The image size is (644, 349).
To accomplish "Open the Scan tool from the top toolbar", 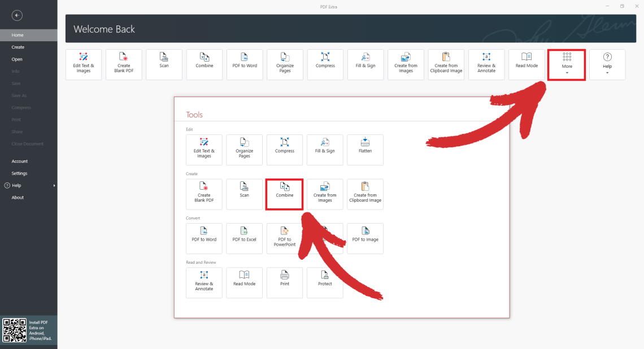I will (x=164, y=64).
